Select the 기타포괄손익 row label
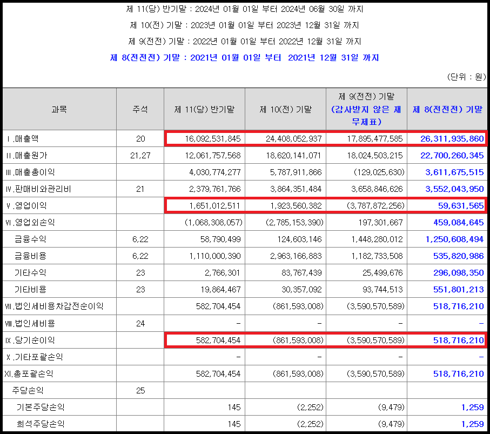The image size is (490, 434). point(34,357)
